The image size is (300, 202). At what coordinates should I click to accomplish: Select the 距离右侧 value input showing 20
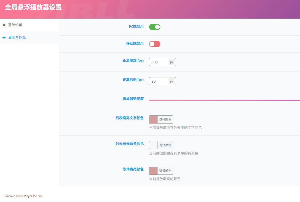(159, 81)
